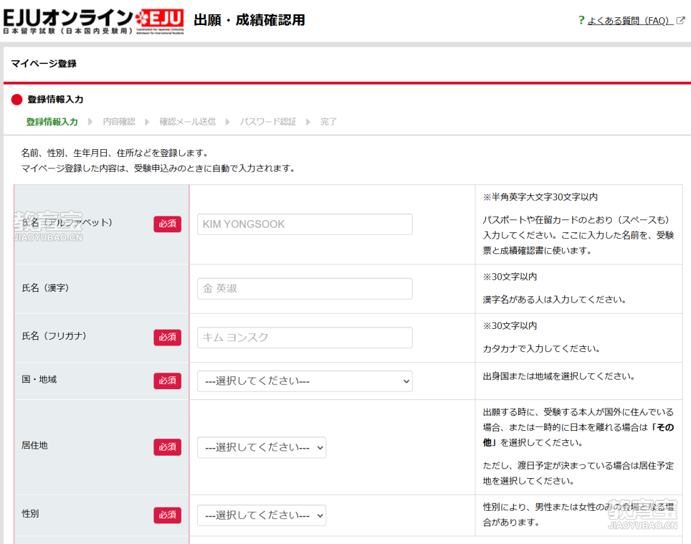This screenshot has width=691, height=544.
Task: Click the 必須 badge for 氏名(フリガナ)
Action: click(168, 337)
